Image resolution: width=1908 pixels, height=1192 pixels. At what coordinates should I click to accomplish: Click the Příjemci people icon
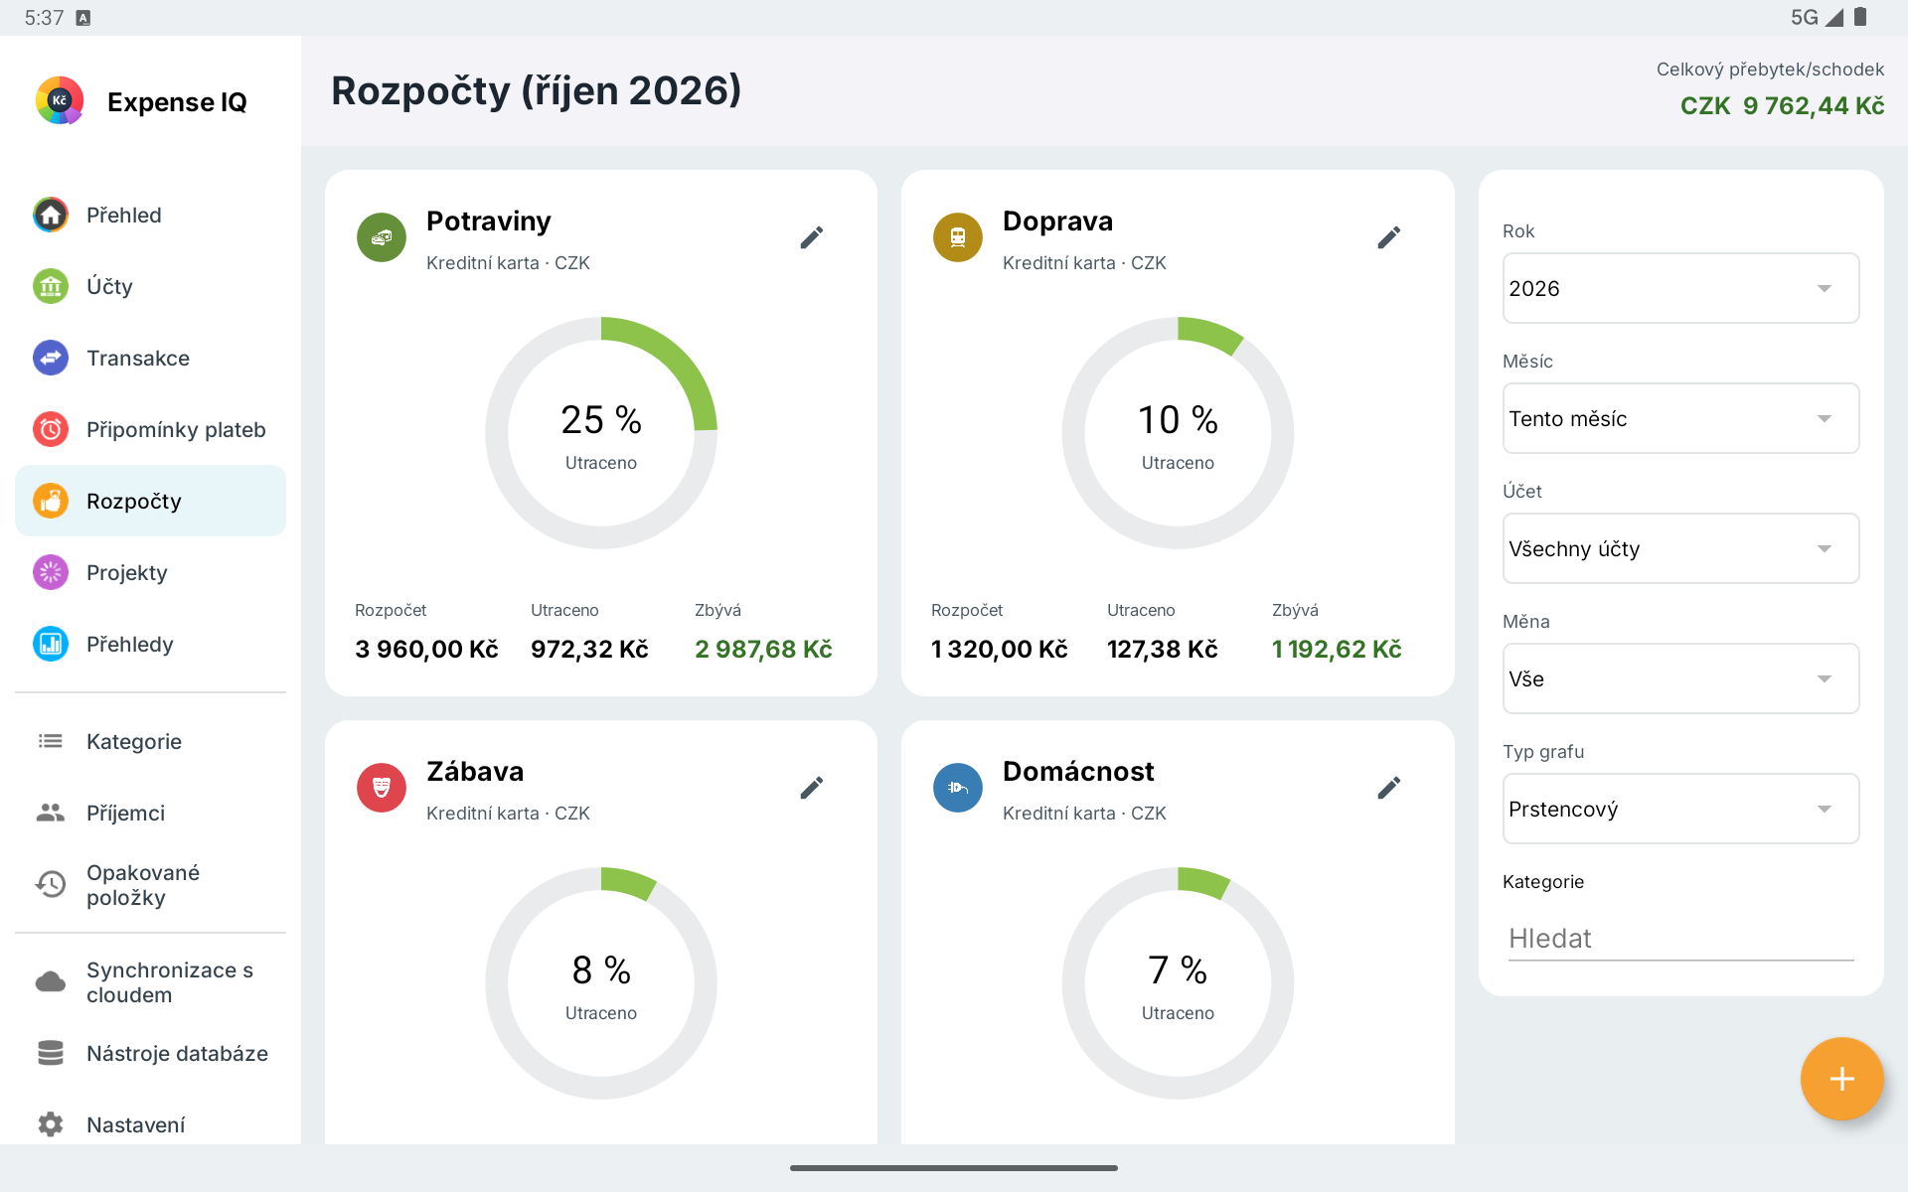click(51, 813)
